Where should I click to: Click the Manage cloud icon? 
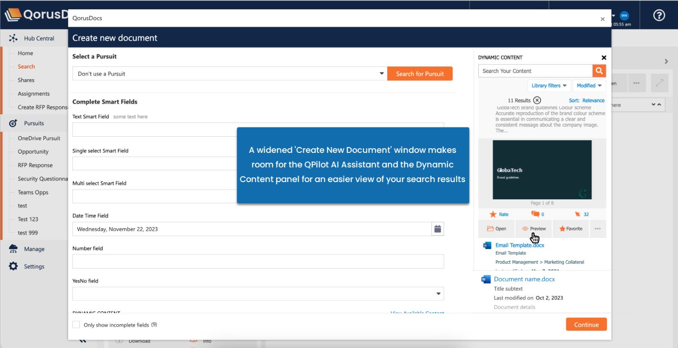pos(13,249)
